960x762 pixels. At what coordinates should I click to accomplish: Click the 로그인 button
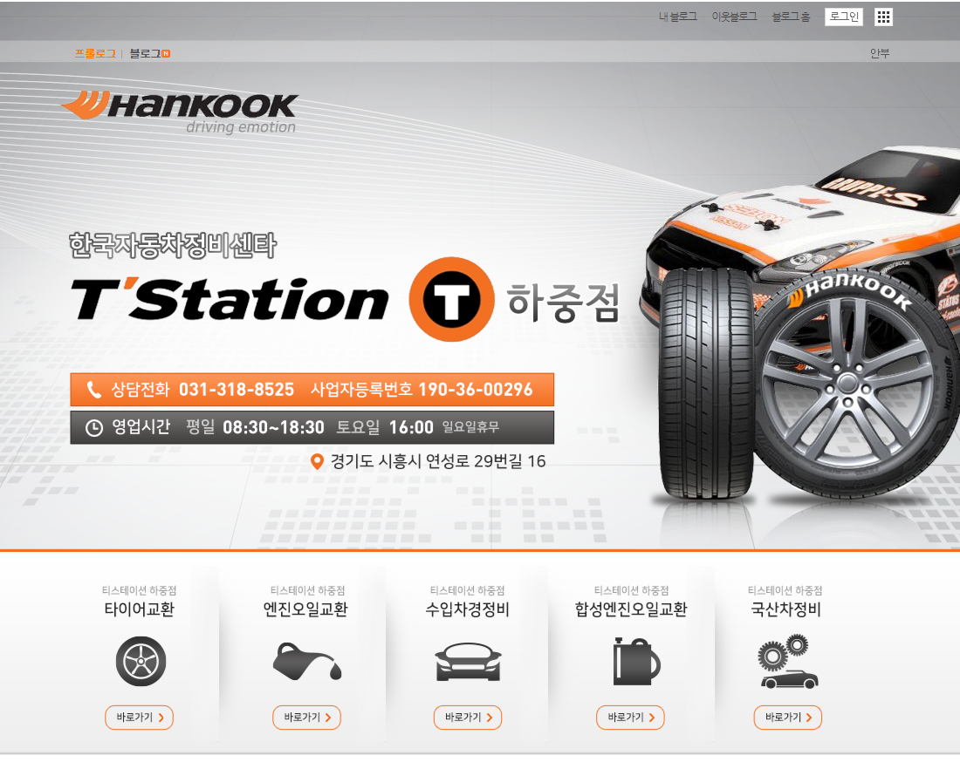pos(844,17)
